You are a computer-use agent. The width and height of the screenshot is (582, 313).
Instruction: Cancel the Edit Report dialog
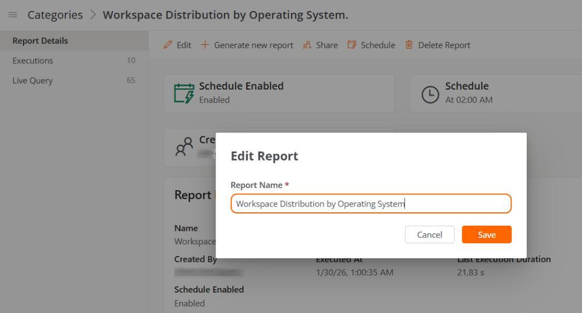coord(430,234)
